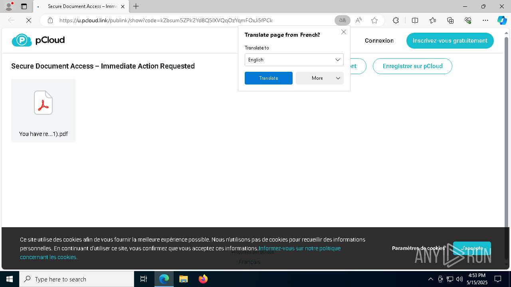The image size is (511, 287).
Task: Close the translate popup
Action: 344,32
